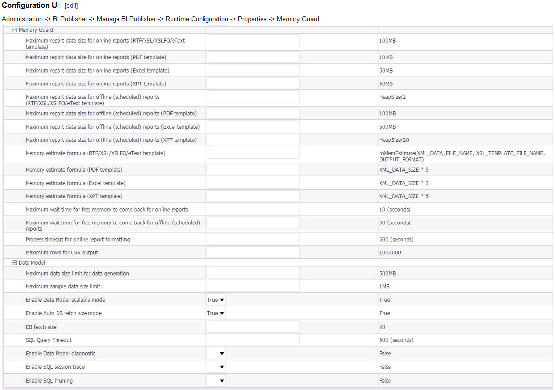Viewport: 555px width, 390px height.
Task: Click field for online reports XPT template size
Action: pyautogui.click(x=253, y=83)
